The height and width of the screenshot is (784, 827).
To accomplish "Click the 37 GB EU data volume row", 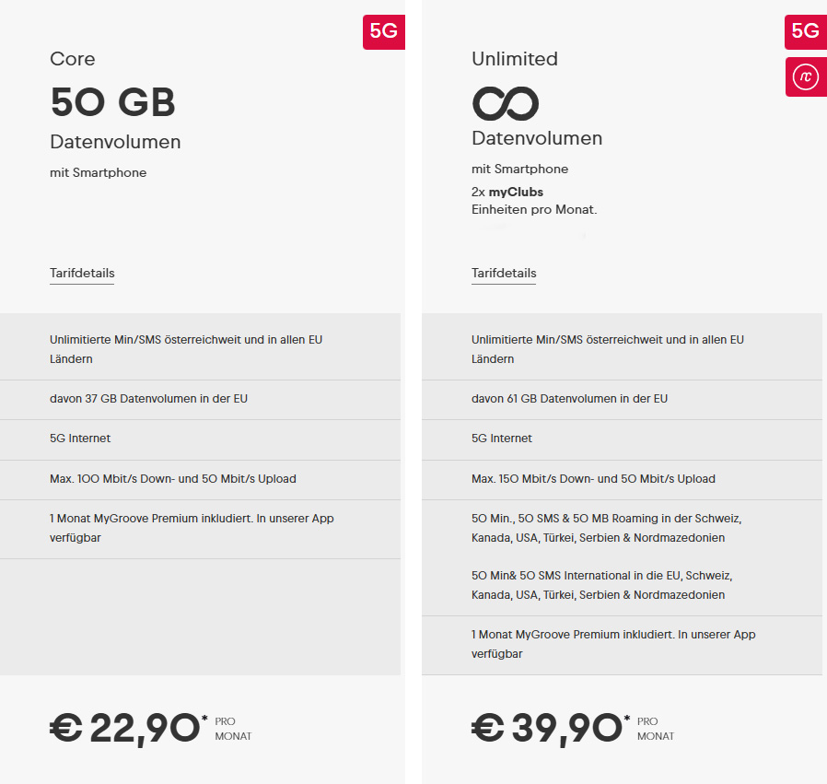I will (x=148, y=399).
